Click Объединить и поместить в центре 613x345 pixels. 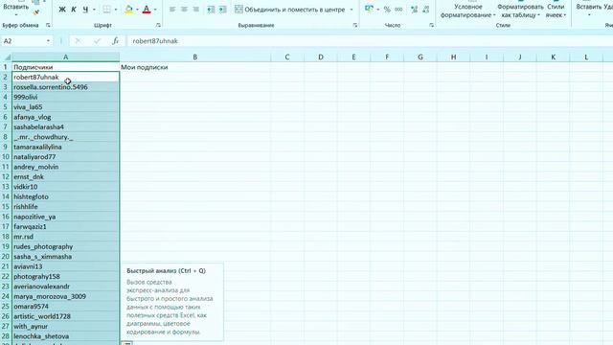click(289, 10)
